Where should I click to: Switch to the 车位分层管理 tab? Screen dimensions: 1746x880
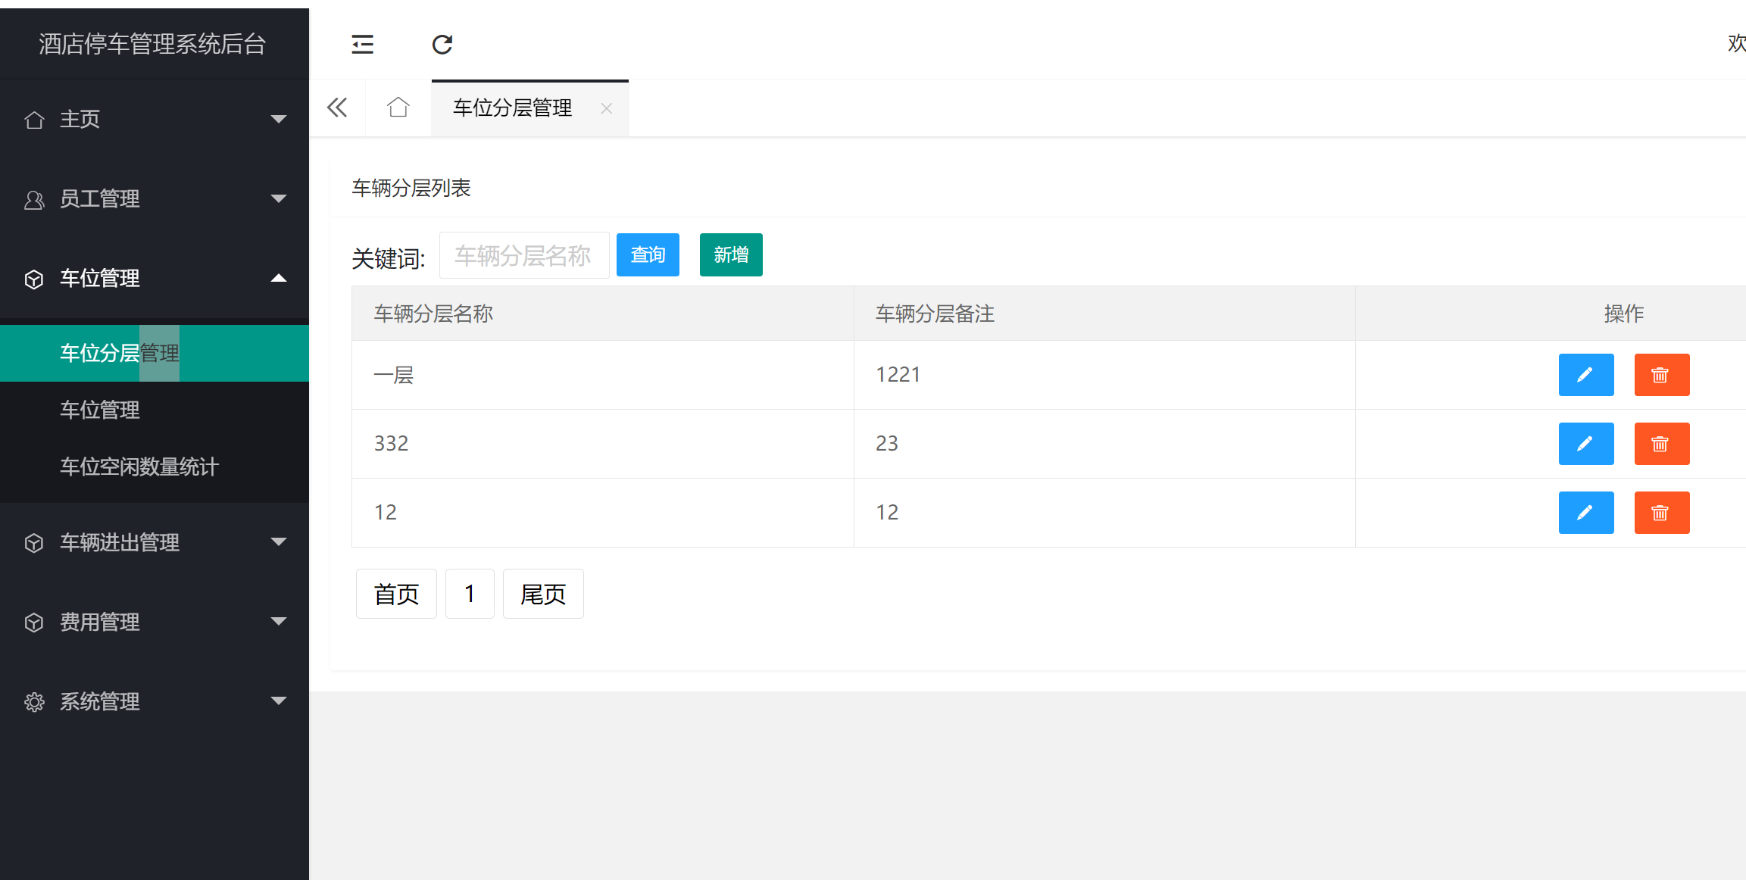(x=512, y=108)
